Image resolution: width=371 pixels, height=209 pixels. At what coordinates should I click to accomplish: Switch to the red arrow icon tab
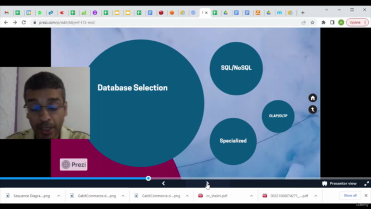pyautogui.click(x=62, y=13)
